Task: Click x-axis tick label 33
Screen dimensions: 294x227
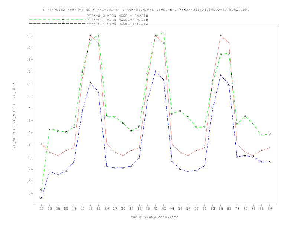Action: [131, 208]
